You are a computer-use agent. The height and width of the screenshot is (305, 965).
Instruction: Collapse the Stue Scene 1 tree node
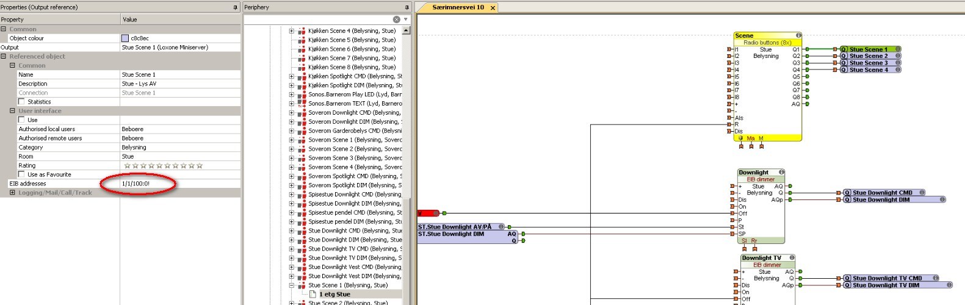pos(292,285)
